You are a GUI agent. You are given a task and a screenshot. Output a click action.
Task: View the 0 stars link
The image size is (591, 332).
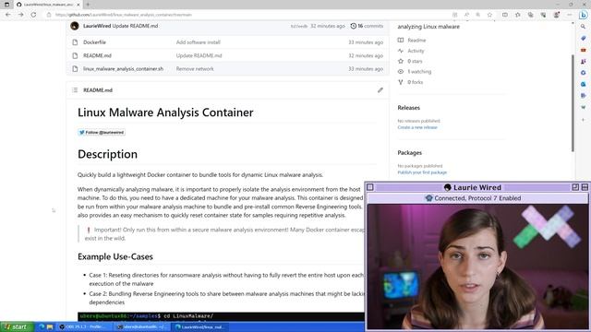coord(415,61)
